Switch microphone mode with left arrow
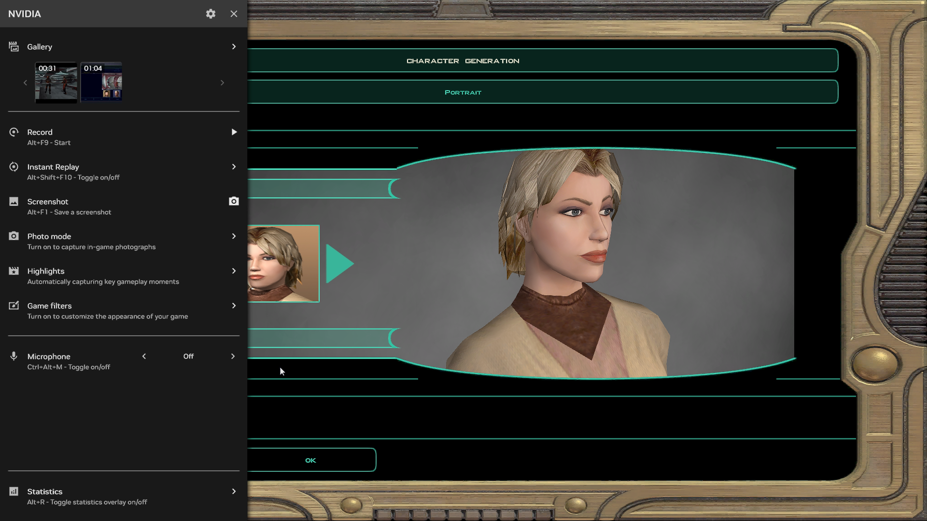This screenshot has width=927, height=521. (x=144, y=356)
